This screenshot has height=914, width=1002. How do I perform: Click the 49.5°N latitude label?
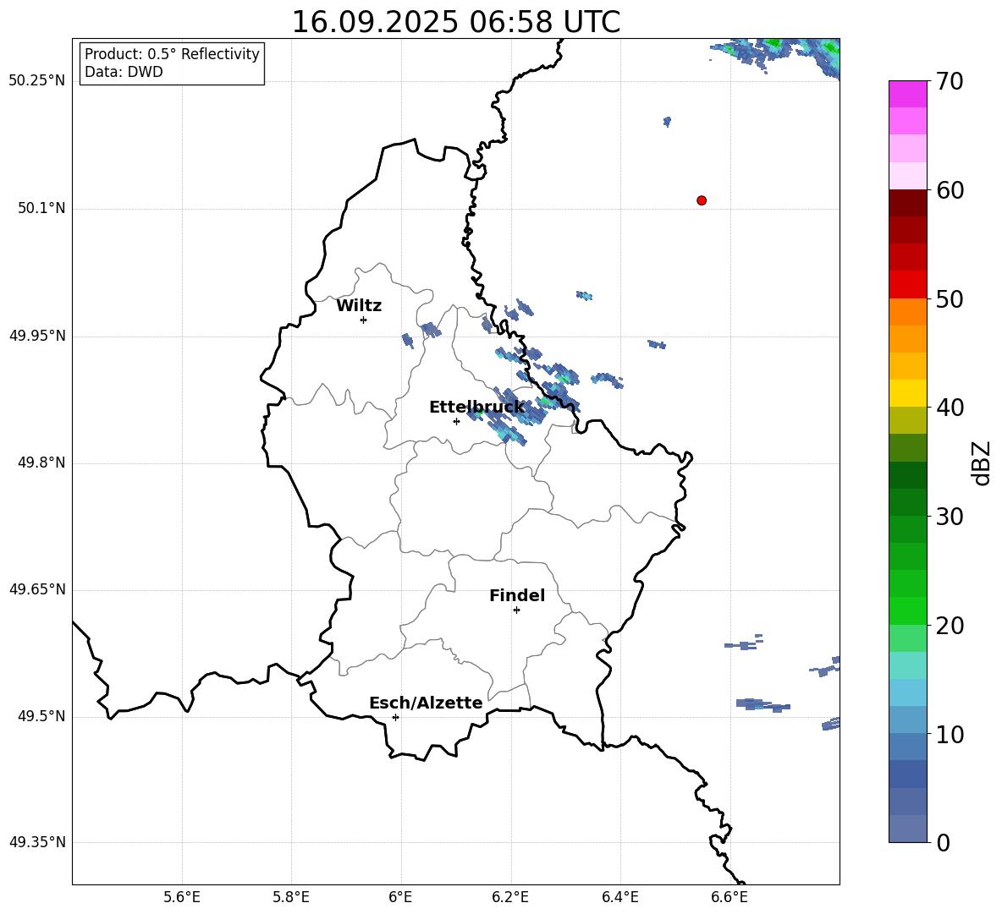tap(42, 716)
